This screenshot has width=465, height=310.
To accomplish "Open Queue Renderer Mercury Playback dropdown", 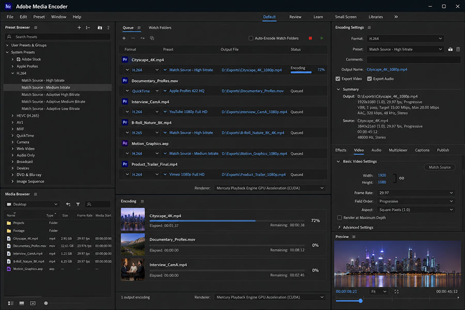I will (x=270, y=188).
